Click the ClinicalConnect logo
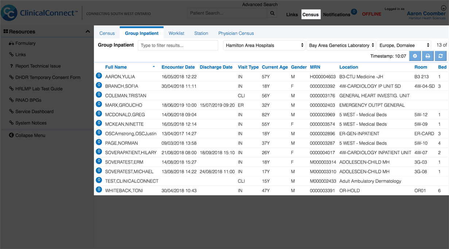This screenshot has width=449, height=249. [x=39, y=13]
